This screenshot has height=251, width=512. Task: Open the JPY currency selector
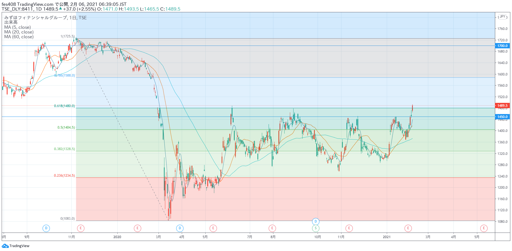(502, 16)
